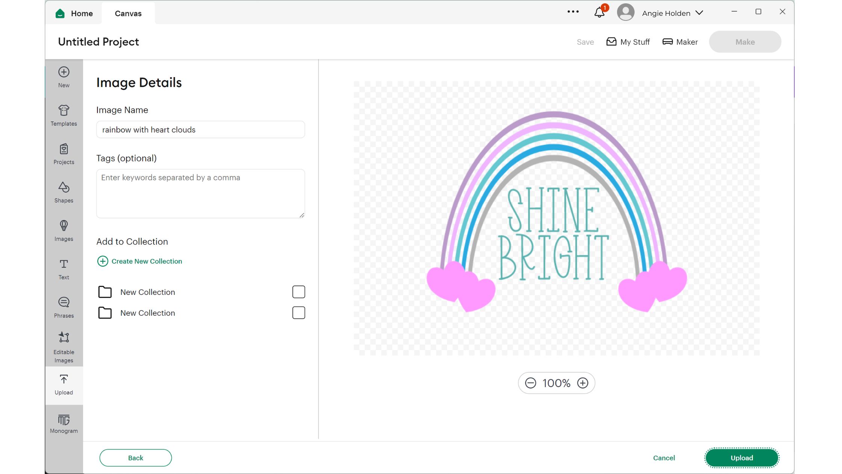Image resolution: width=842 pixels, height=474 pixels.
Task: Open the Templates panel icon
Action: pyautogui.click(x=64, y=115)
